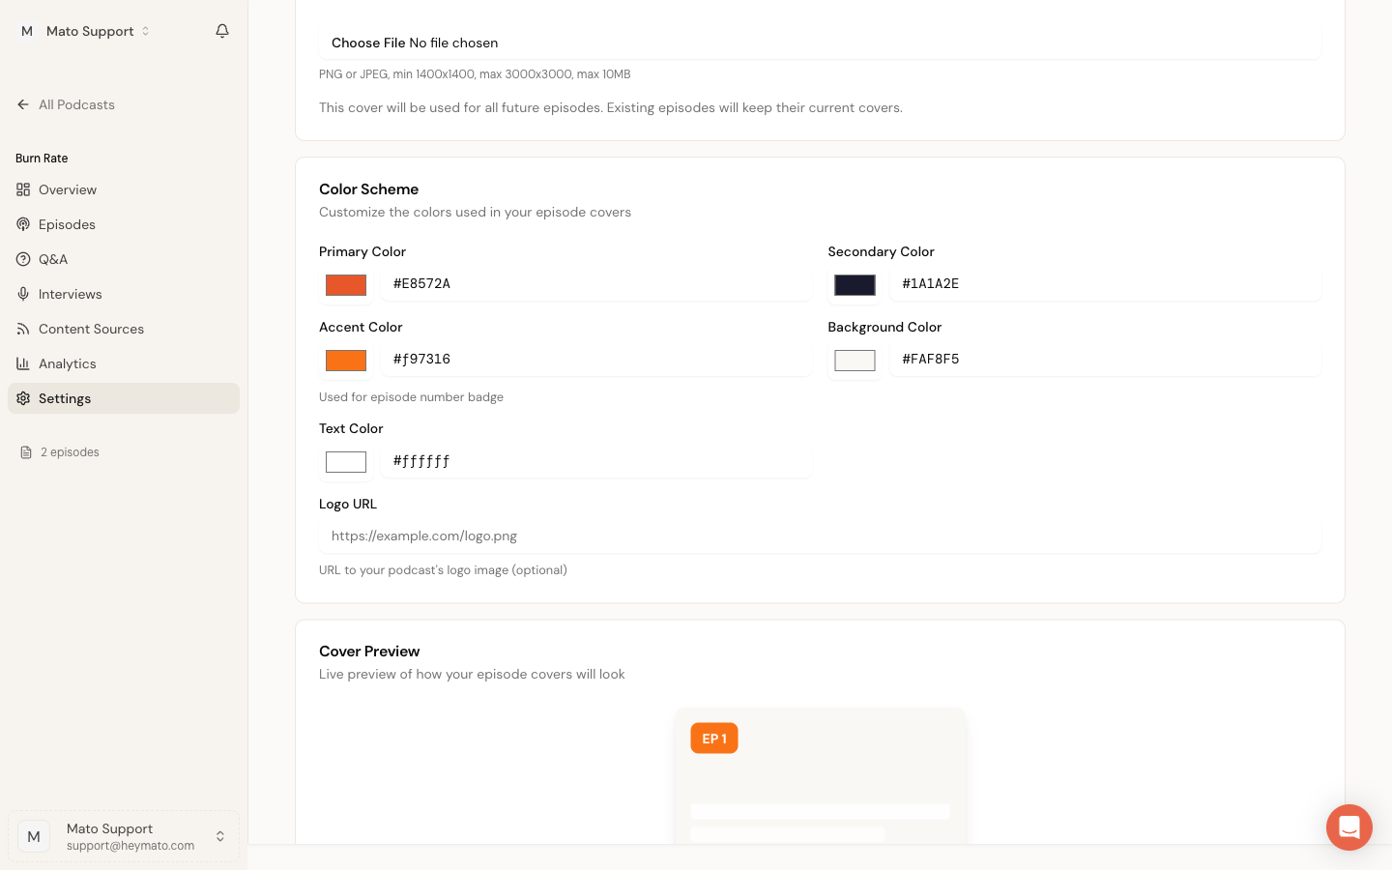This screenshot has width=1392, height=870.
Task: Click the Secondary Color hex field #1A1A2E
Action: click(1105, 284)
